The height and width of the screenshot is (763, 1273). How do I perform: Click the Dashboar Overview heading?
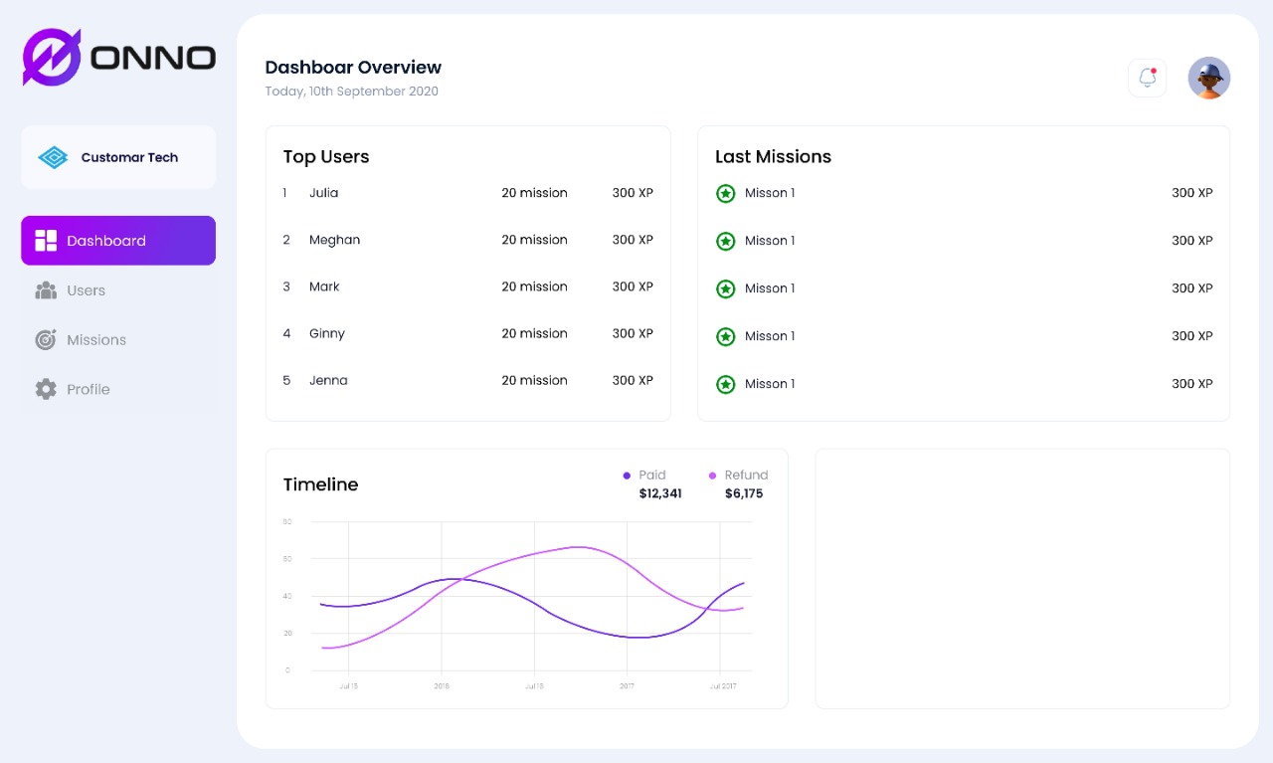tap(353, 68)
